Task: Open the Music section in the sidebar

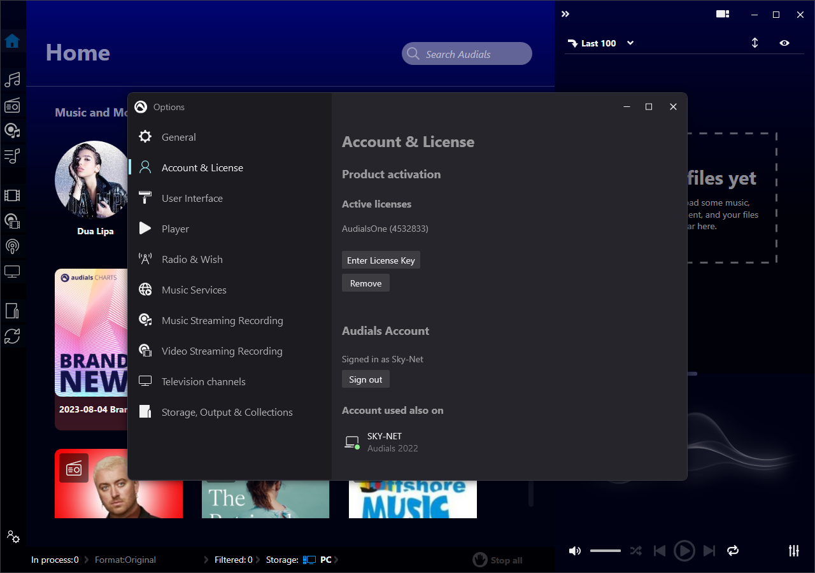Action: click(x=13, y=80)
